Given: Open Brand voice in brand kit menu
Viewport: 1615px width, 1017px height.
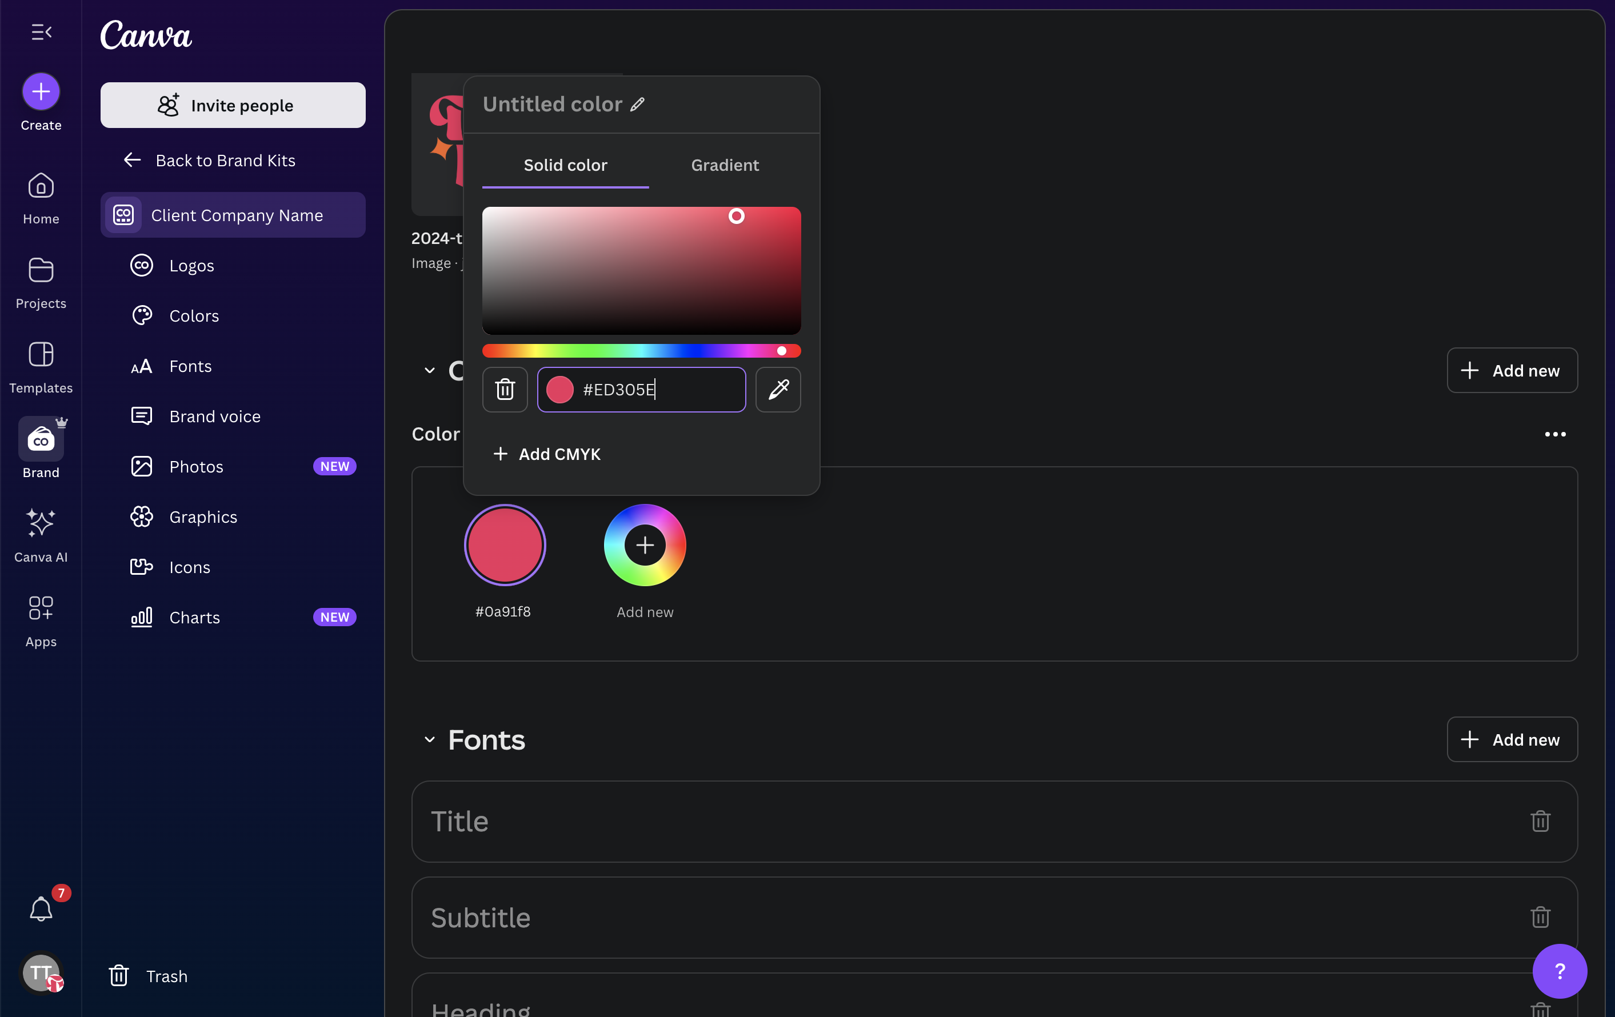Looking at the screenshot, I should pyautogui.click(x=233, y=417).
